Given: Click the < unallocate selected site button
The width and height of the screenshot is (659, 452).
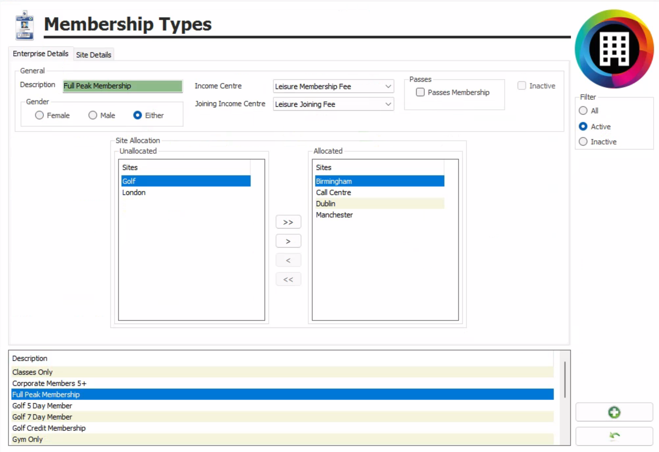Looking at the screenshot, I should (288, 260).
